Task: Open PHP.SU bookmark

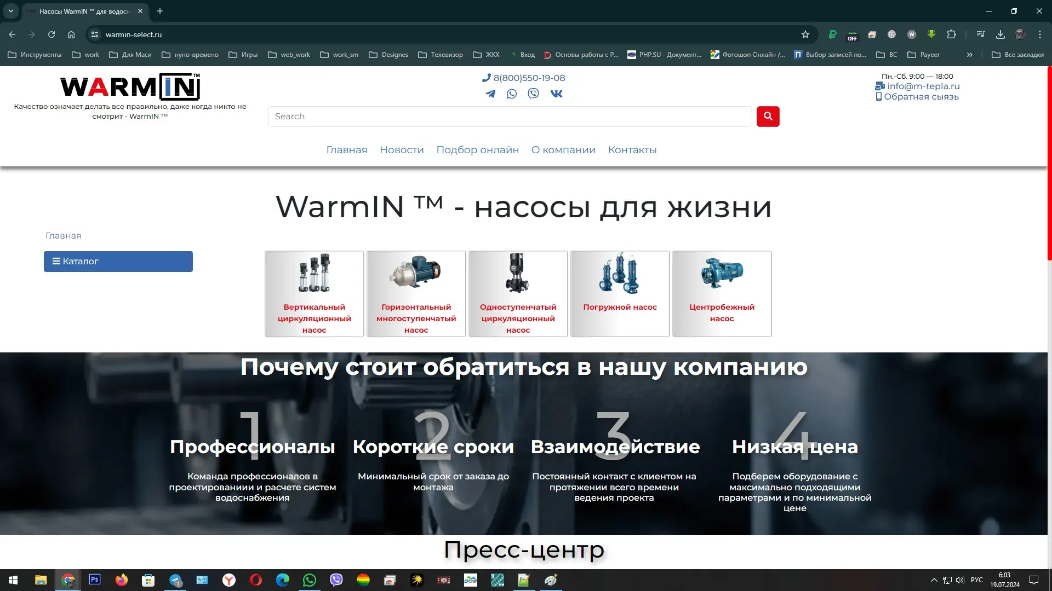Action: 664,55
